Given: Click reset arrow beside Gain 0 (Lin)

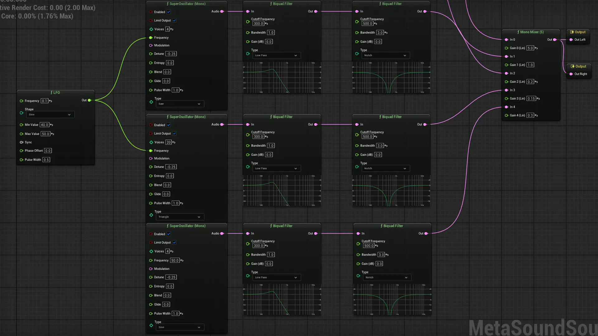Looking at the screenshot, I should (536, 48).
